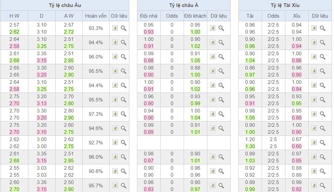Click the "Tỷ lệ châu Âu" table title
The image size is (334, 192).
point(64,5)
